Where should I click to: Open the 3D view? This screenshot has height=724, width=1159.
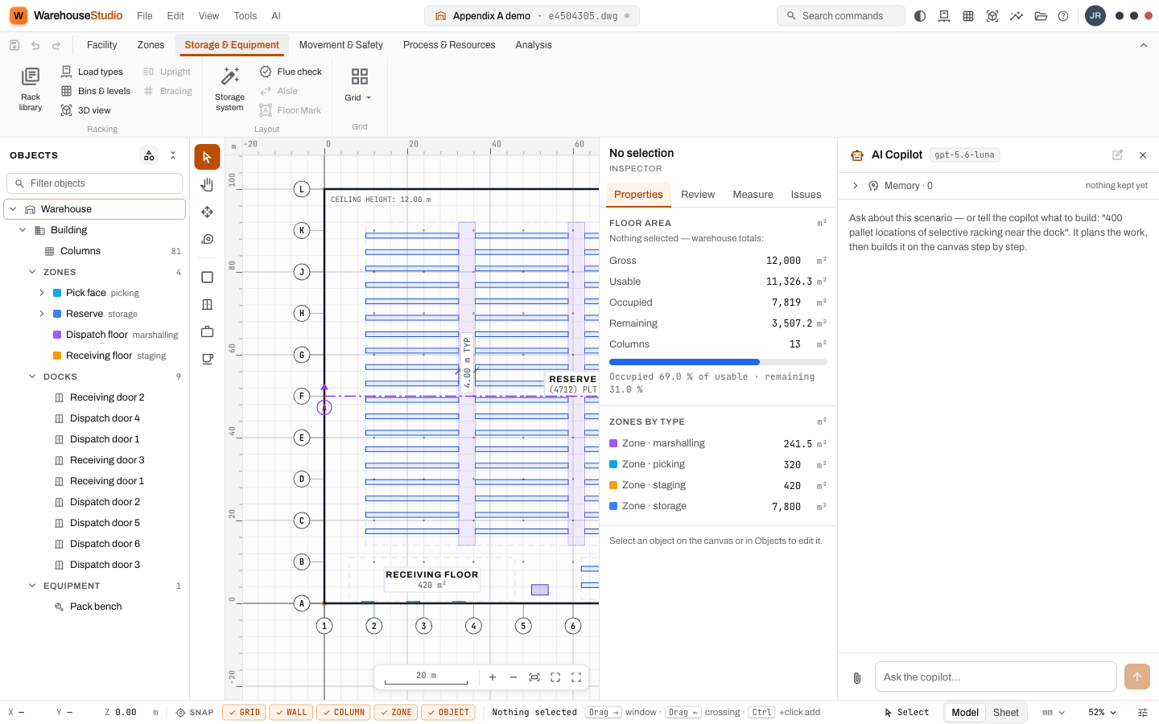click(x=86, y=110)
